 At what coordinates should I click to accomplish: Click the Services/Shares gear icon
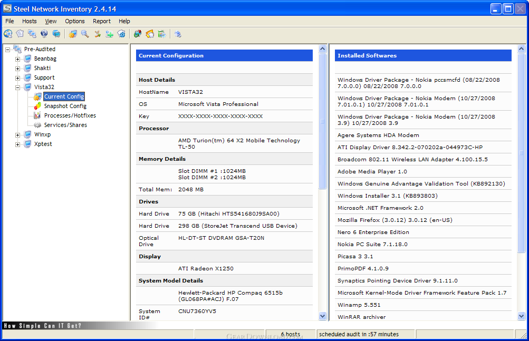[x=37, y=125]
